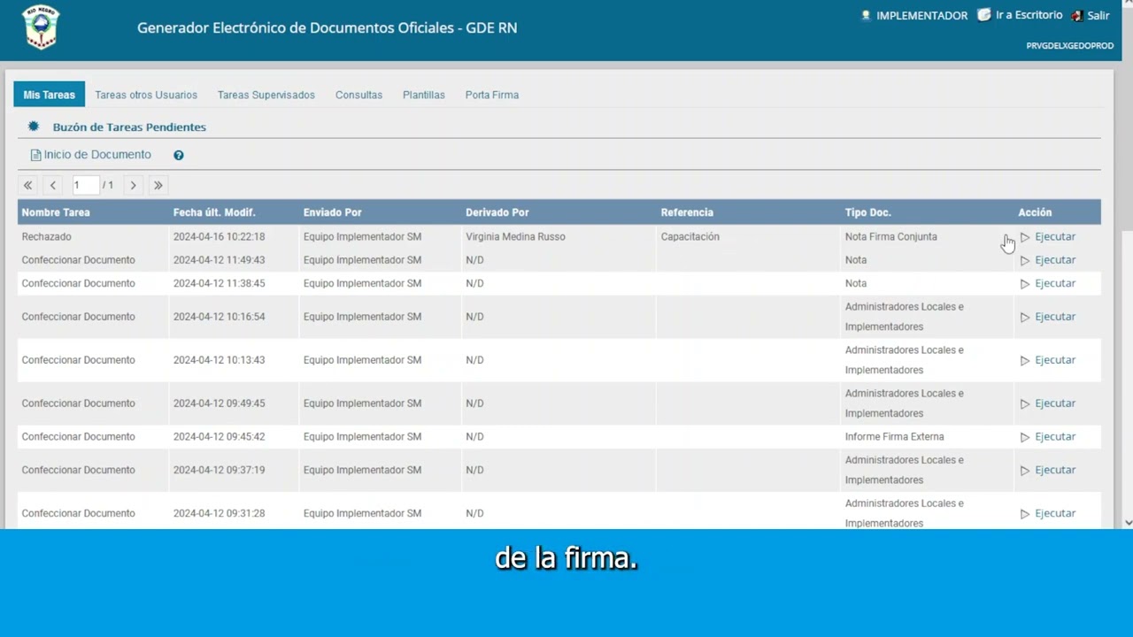1133x637 pixels.
Task: Click the Buzón de Tareas Pendientes heading
Action: [x=129, y=127]
